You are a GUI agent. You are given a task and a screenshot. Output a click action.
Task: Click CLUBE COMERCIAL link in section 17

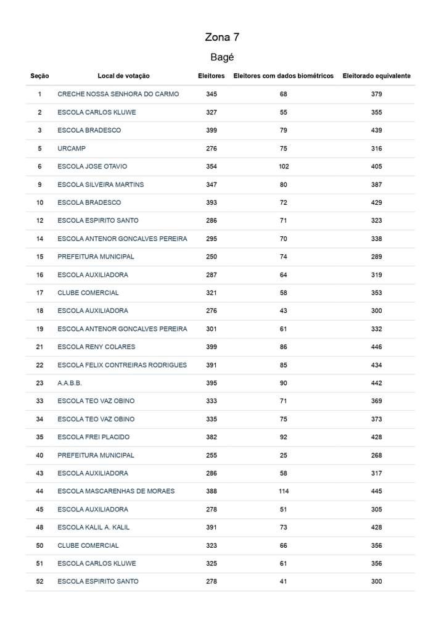coord(88,293)
